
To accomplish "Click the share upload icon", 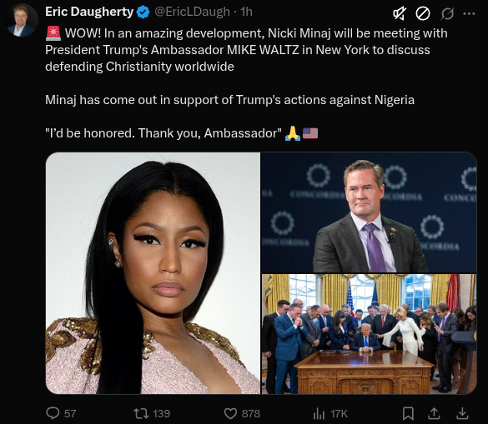I will click(x=434, y=413).
